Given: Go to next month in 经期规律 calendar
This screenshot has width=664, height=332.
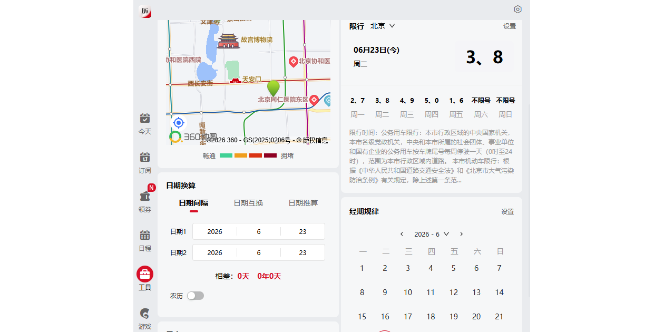Looking at the screenshot, I should [x=462, y=234].
